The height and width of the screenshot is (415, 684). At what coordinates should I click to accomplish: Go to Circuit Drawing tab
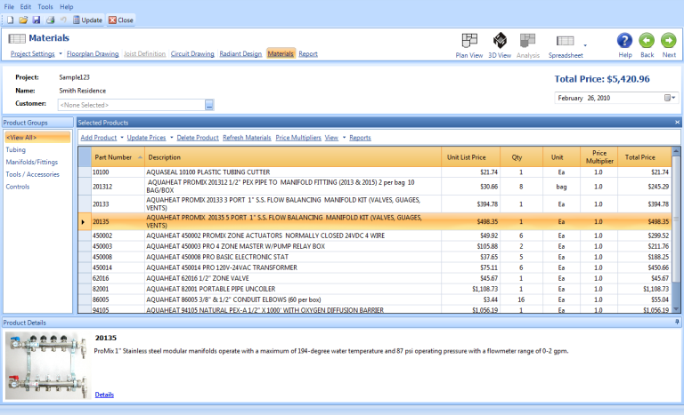pos(192,53)
